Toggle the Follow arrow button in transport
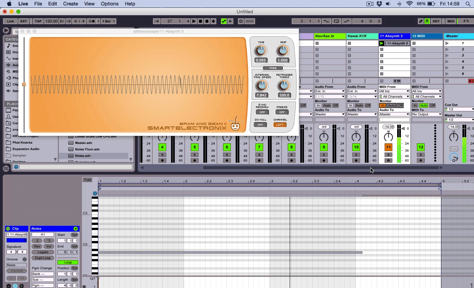Image resolution: width=474 pixels, height=288 pixels. pyautogui.click(x=157, y=21)
